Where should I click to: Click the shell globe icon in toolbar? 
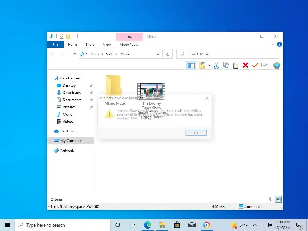[x=277, y=65]
